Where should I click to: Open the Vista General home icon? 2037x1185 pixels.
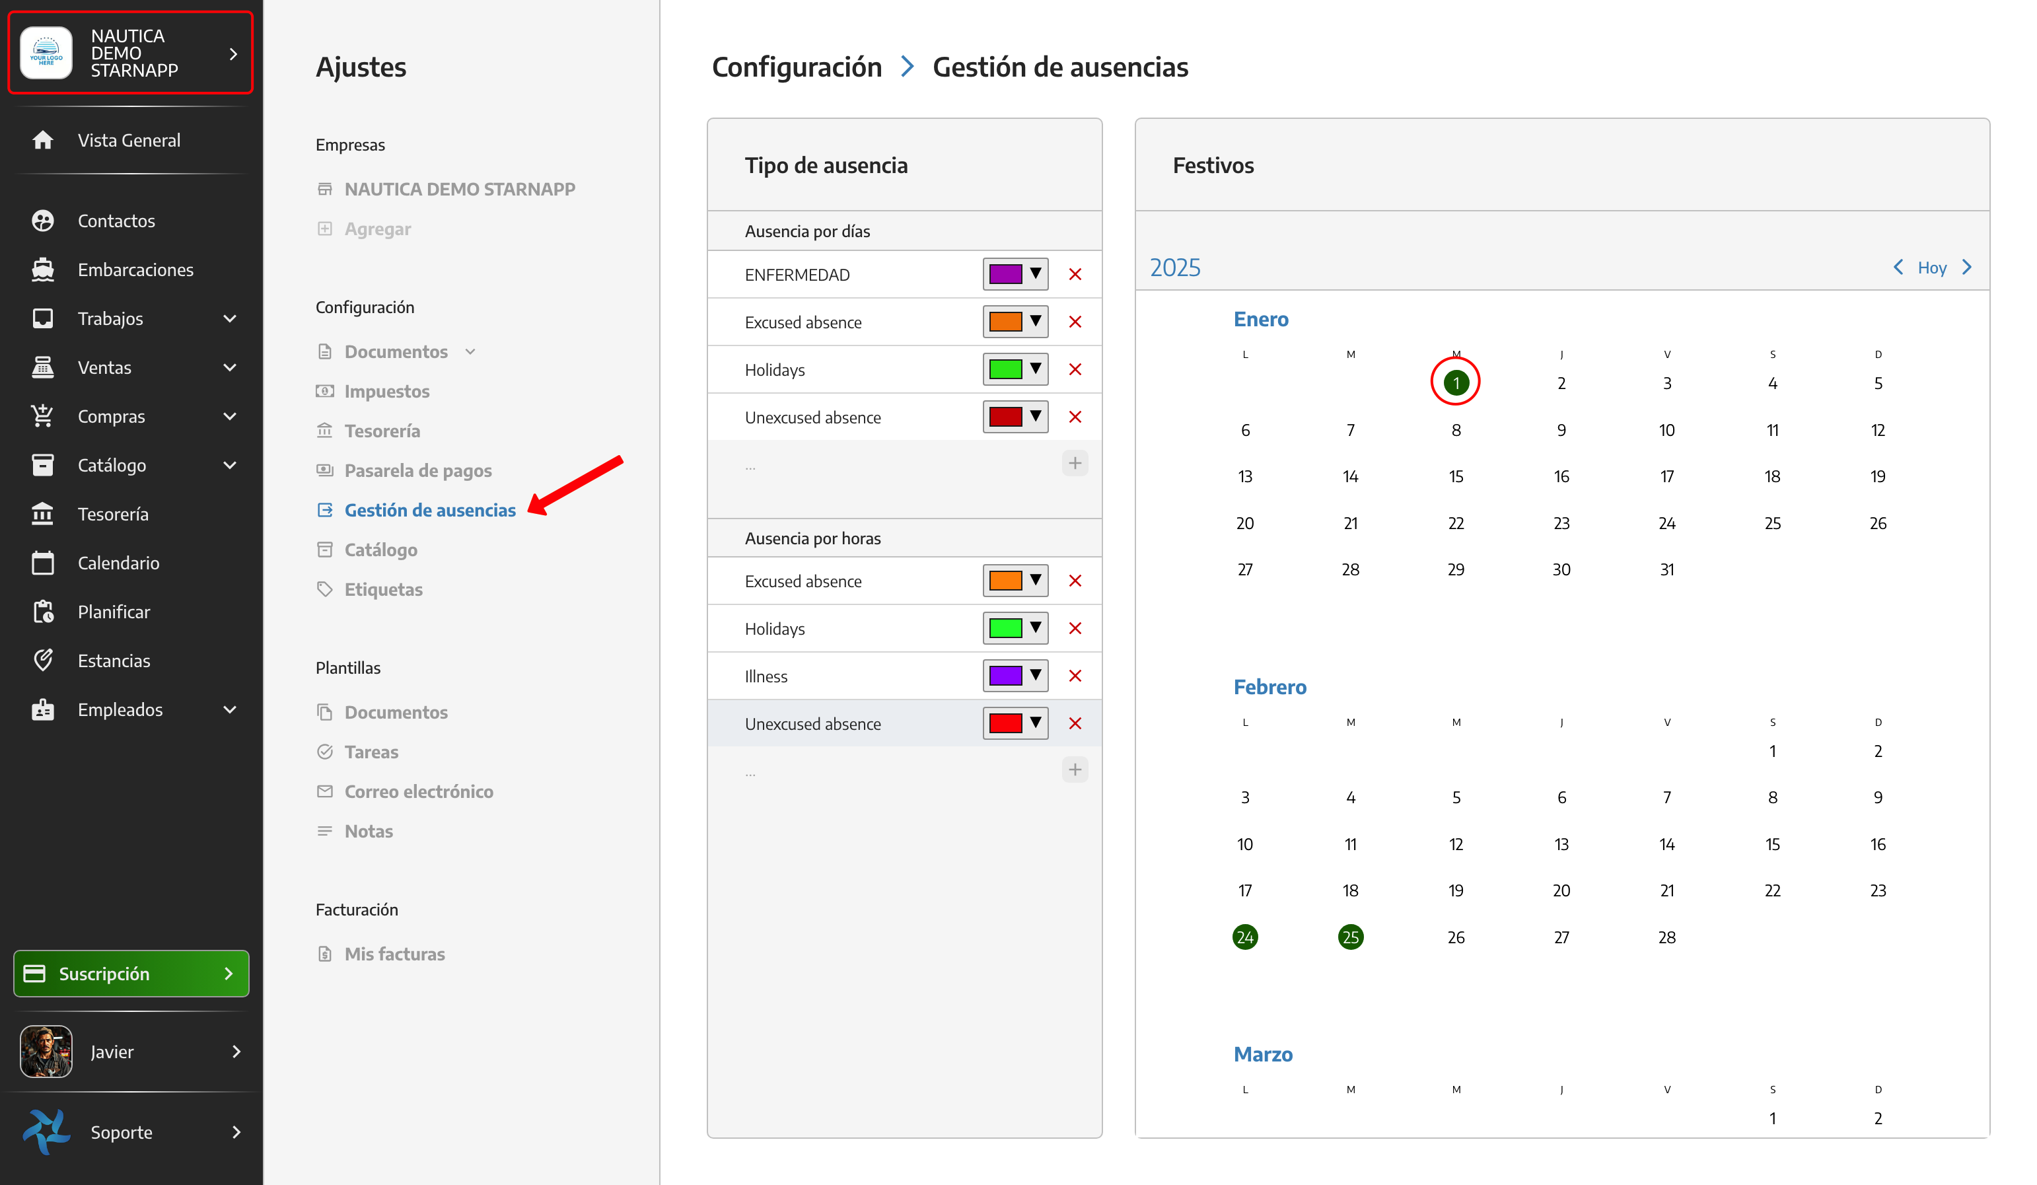coord(43,140)
